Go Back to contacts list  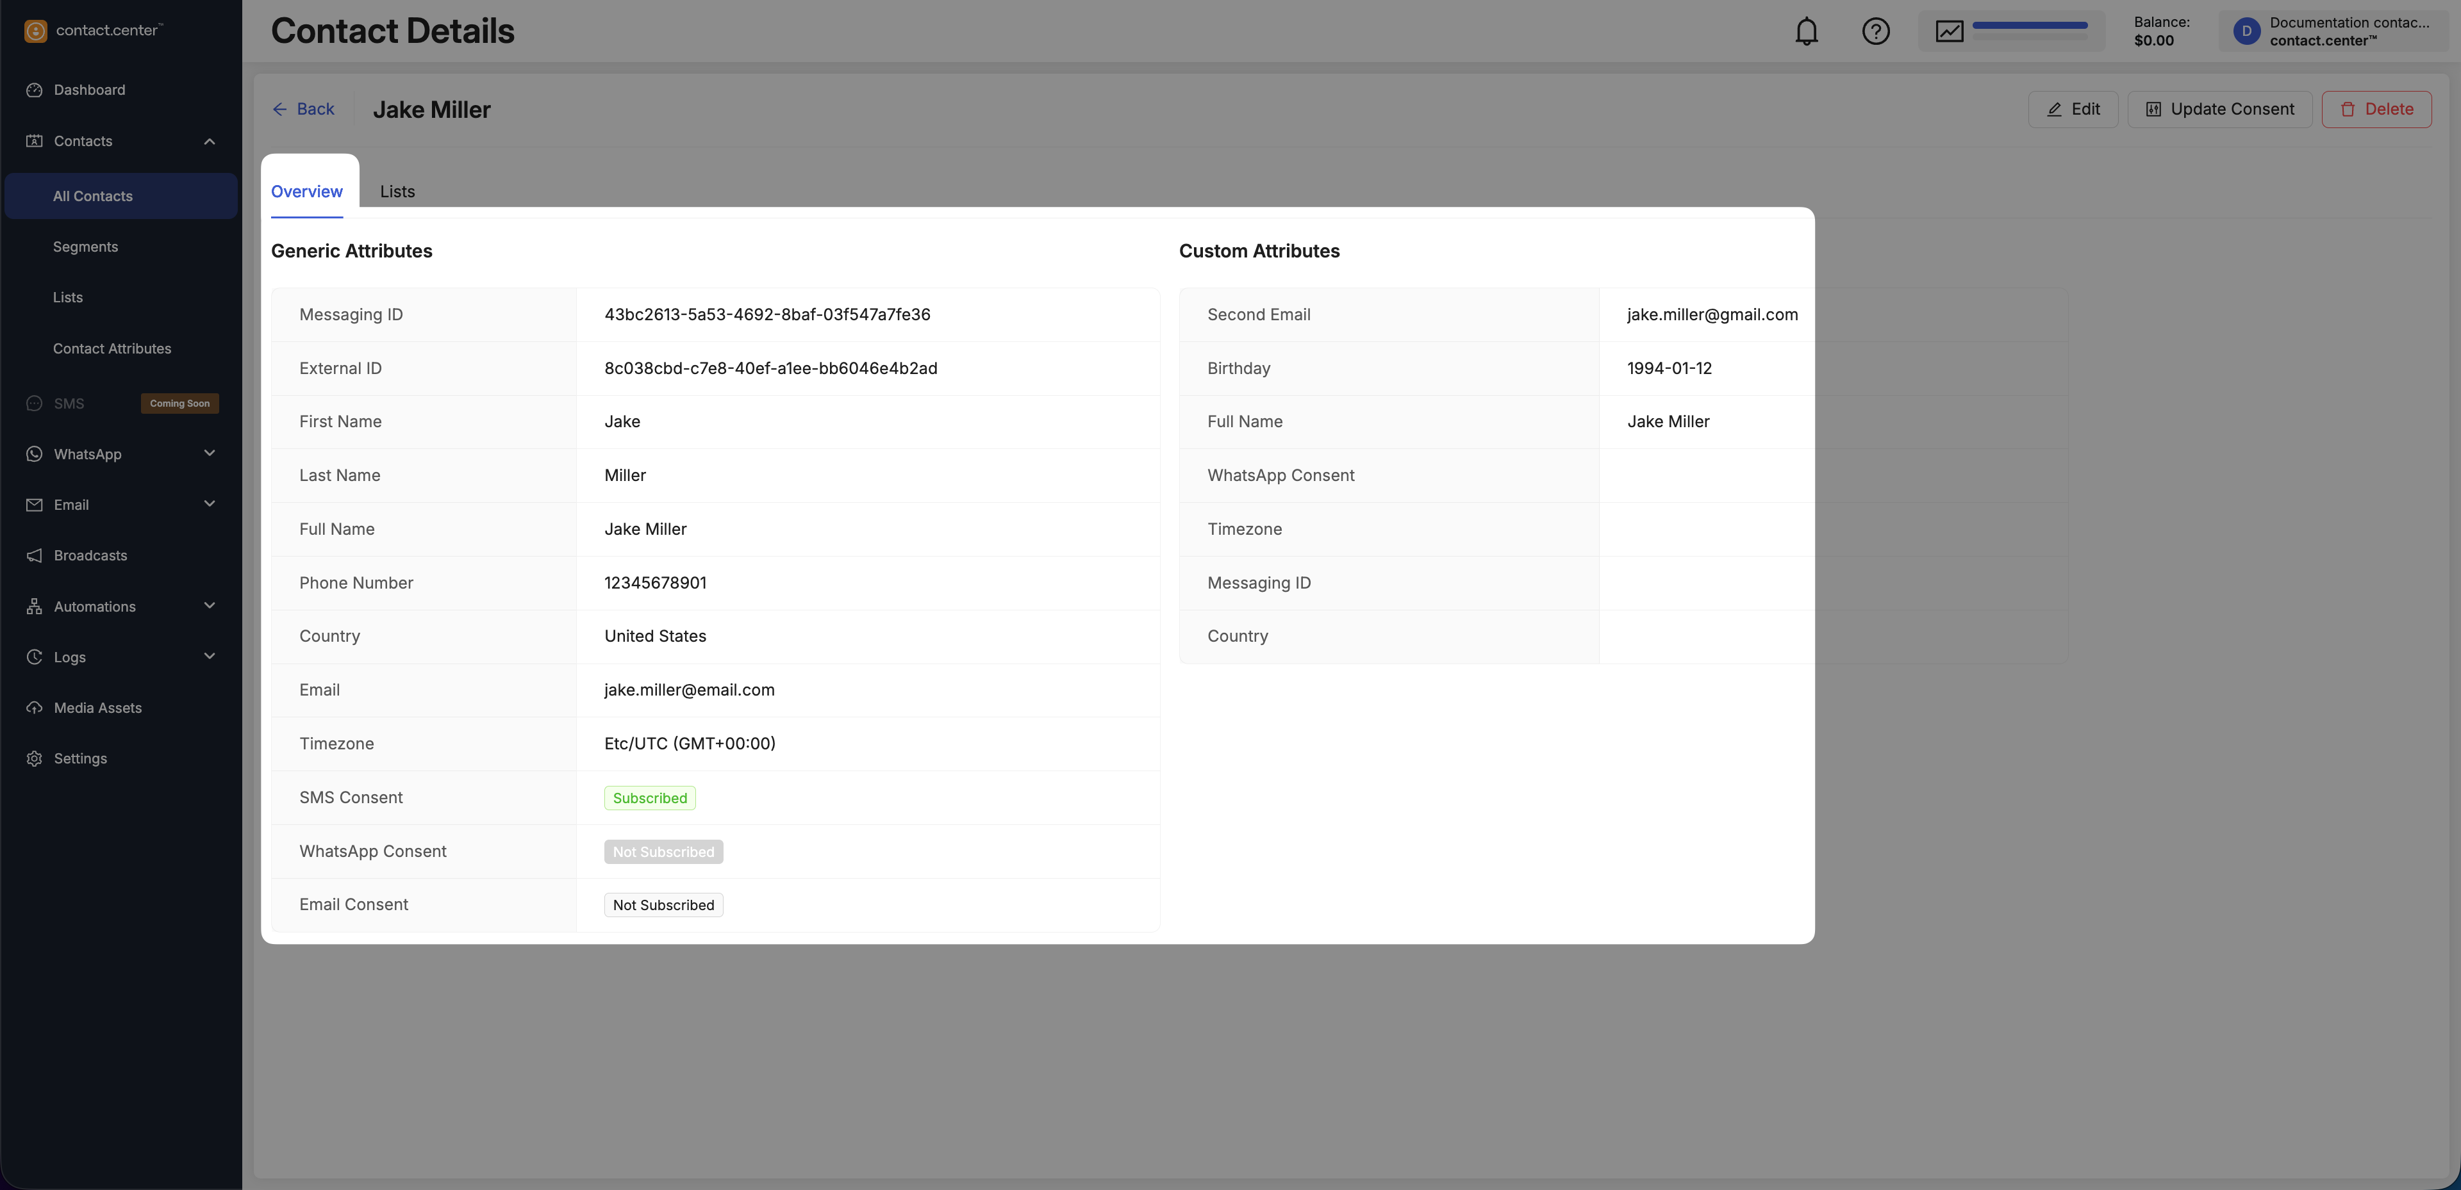tap(304, 109)
